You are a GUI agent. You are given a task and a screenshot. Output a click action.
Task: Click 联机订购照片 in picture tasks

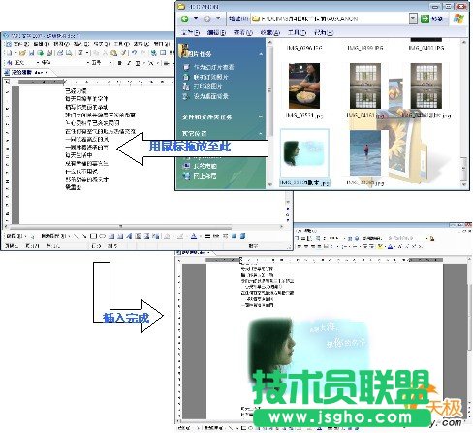click(210, 77)
